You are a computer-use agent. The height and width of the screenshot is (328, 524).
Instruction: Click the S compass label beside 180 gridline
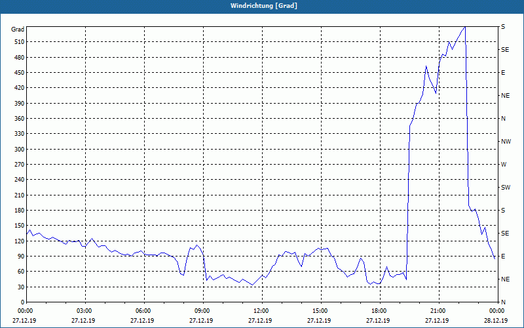(503, 211)
